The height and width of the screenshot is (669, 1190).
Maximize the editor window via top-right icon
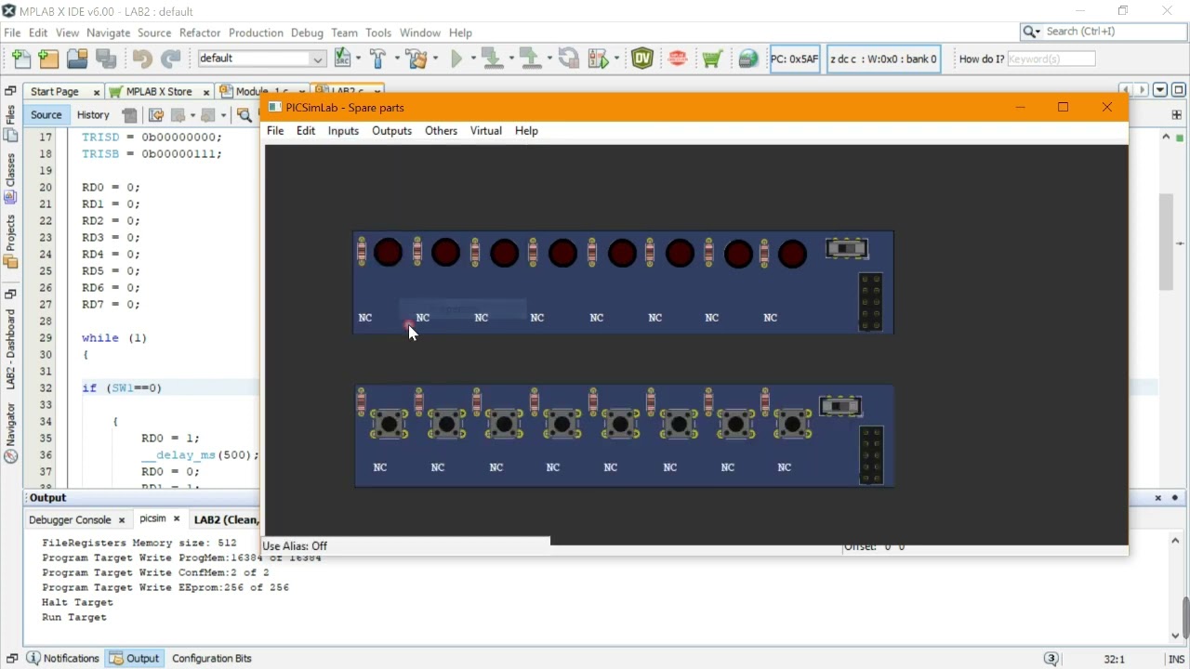tap(1179, 90)
